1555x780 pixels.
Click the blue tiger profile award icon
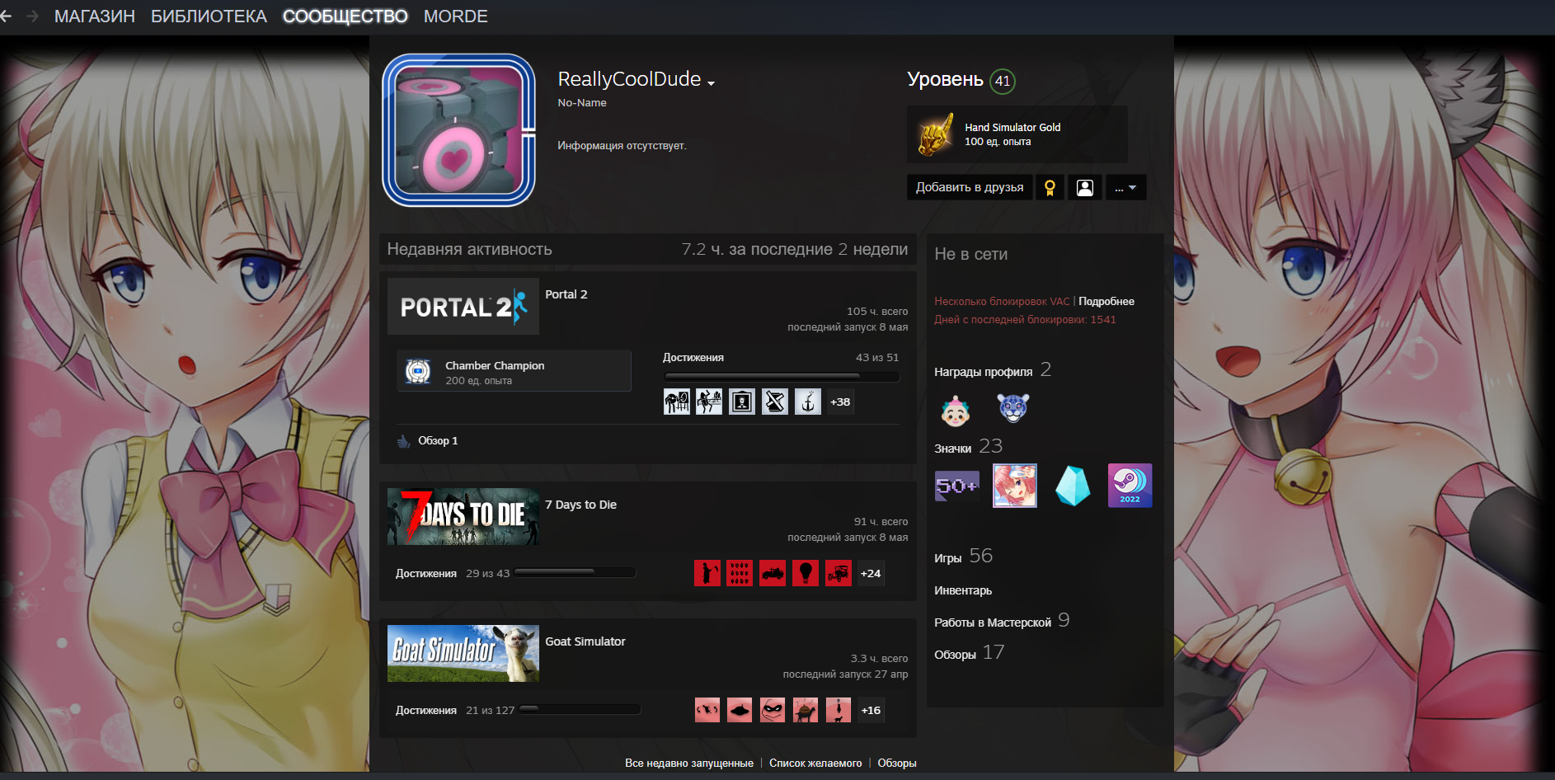point(1013,408)
